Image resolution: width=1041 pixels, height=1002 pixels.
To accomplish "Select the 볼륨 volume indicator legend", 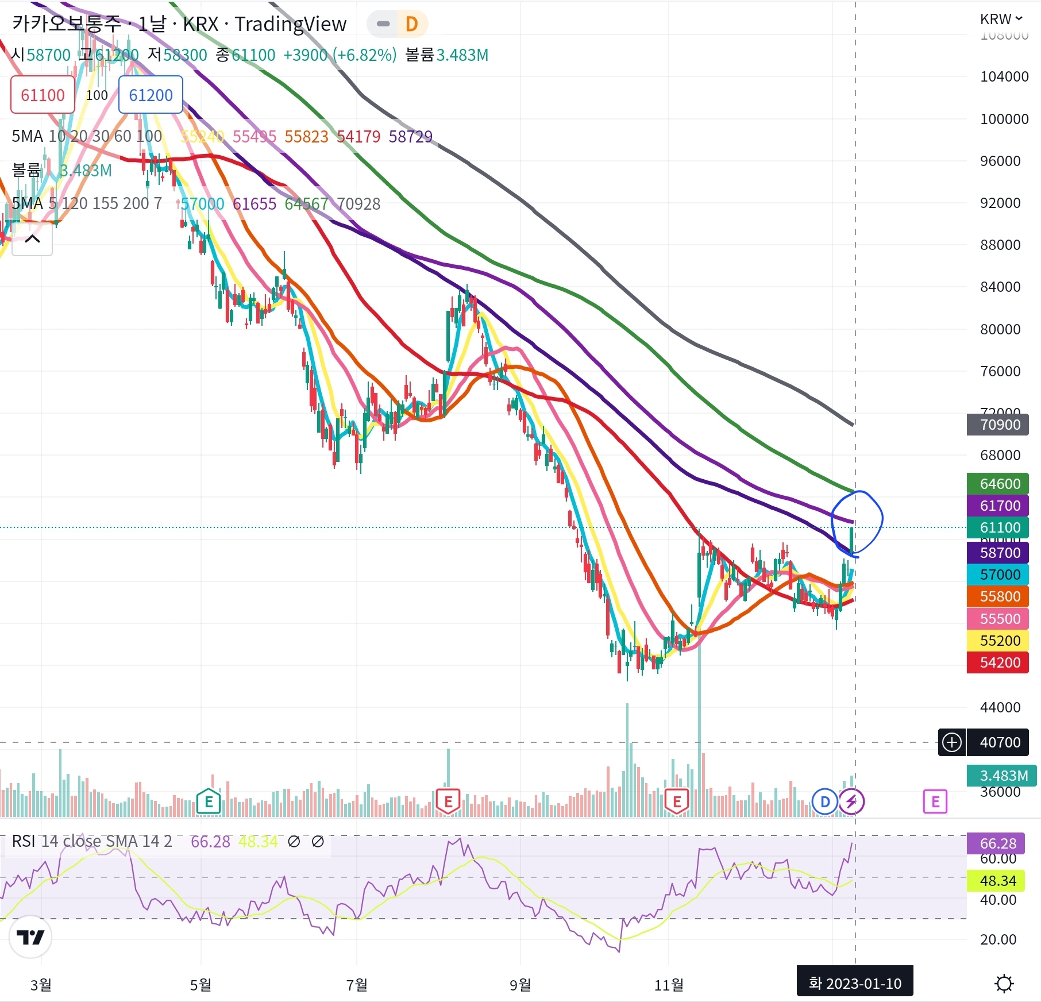I will pyautogui.click(x=26, y=170).
